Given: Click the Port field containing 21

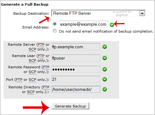Looking at the screenshot, I should click(76, 79).
